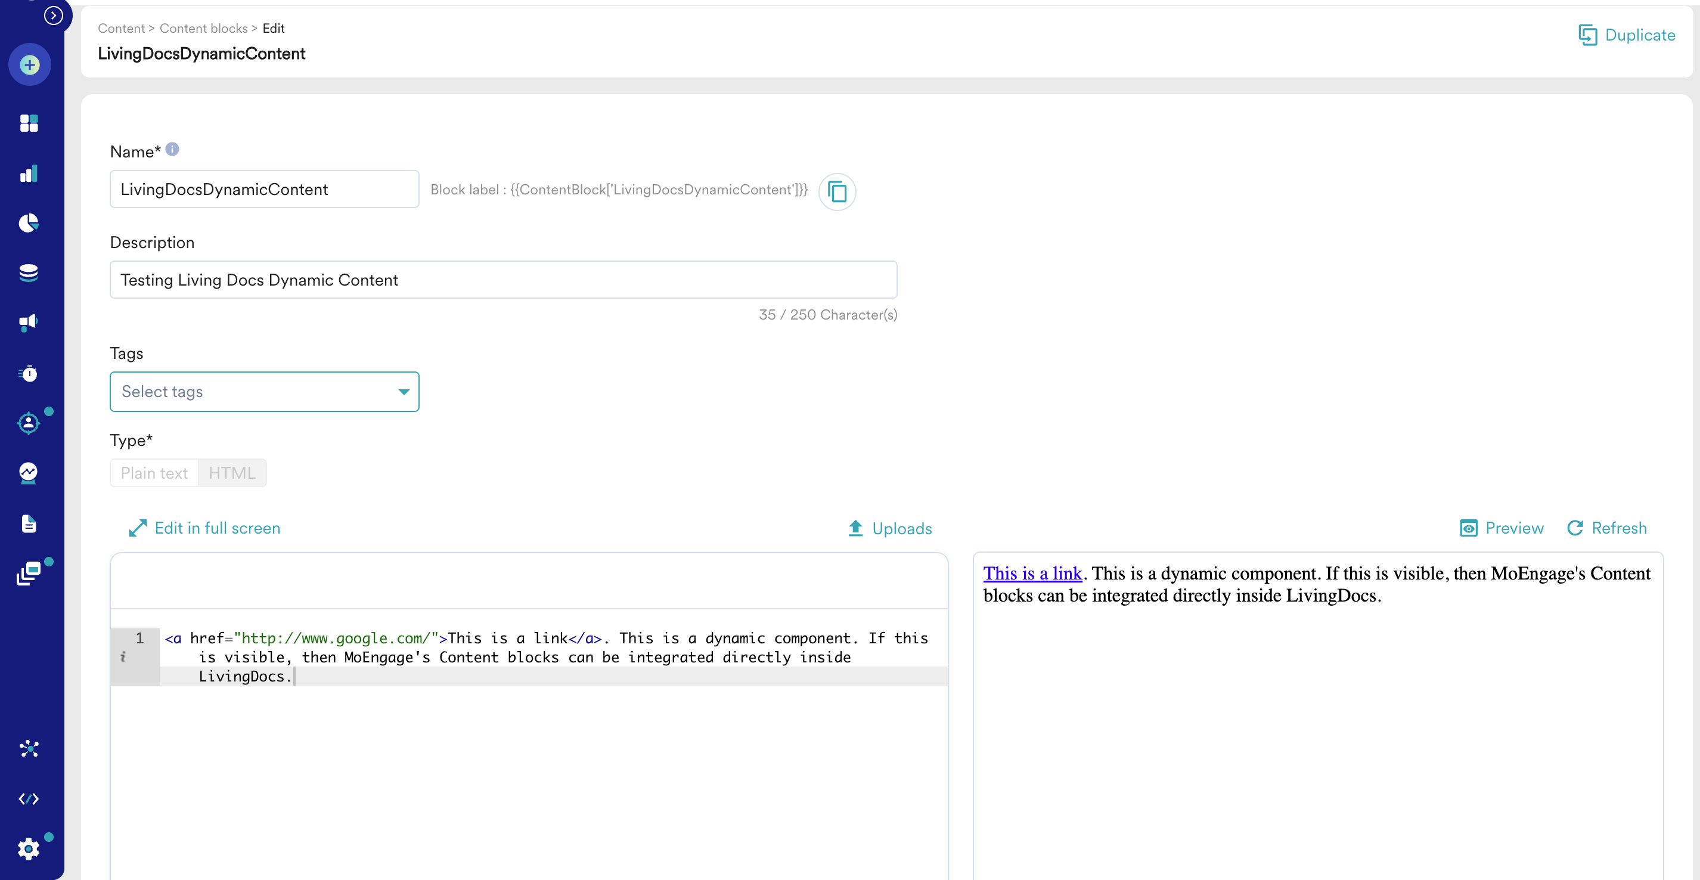
Task: Select the Plain text type
Action: coord(154,473)
